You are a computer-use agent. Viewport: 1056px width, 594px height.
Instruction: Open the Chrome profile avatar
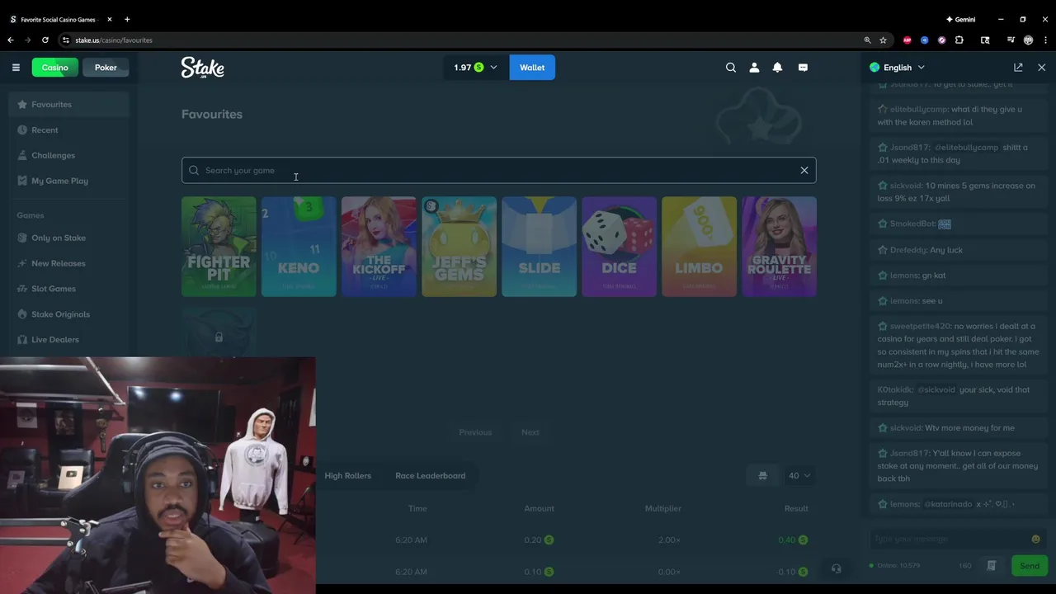coord(1028,40)
